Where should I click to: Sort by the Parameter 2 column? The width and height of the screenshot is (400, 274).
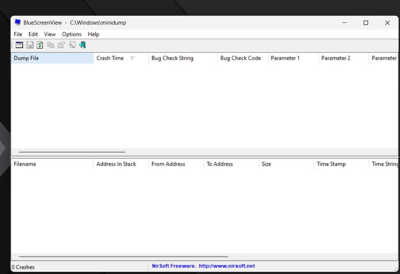(343, 58)
